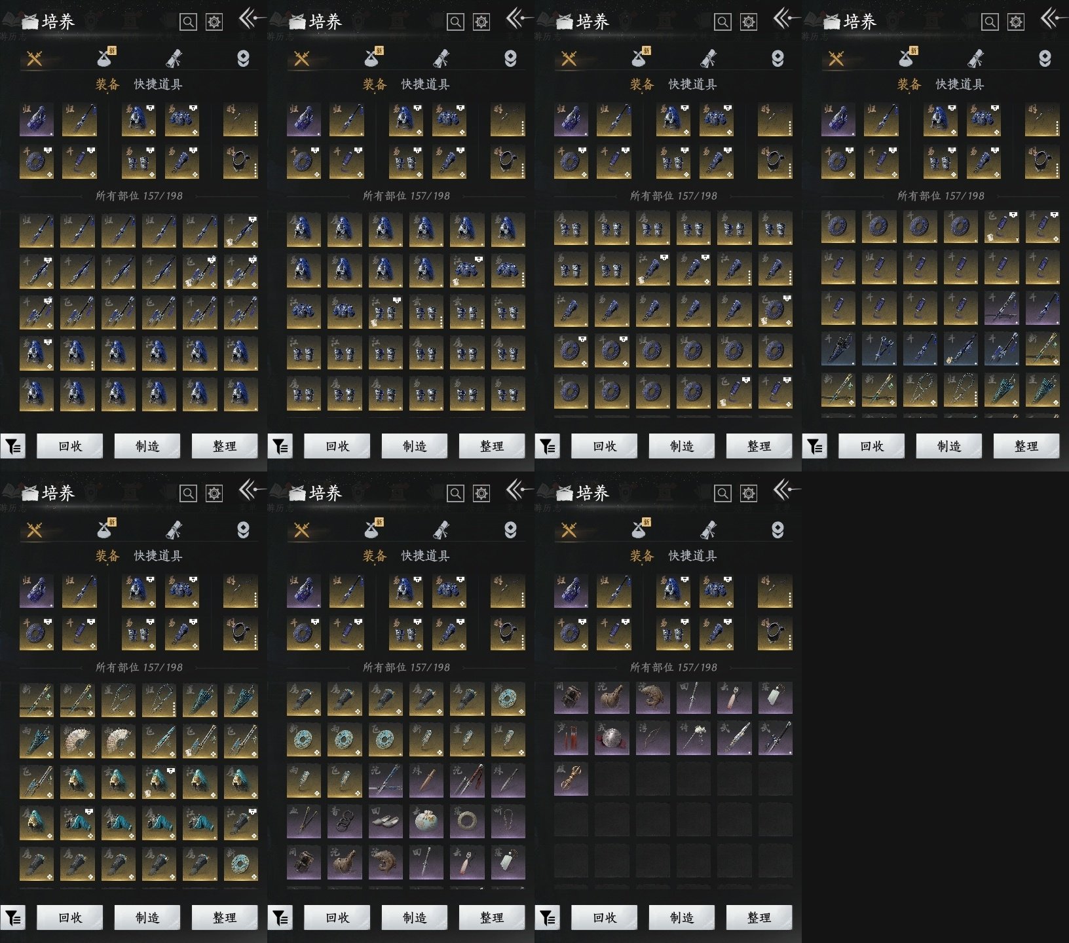Select the red tassel item marked 岁
The image size is (1069, 943).
pos(571,739)
